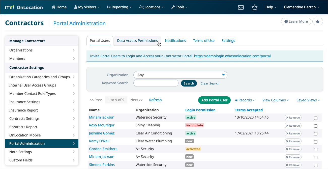Click the Search button
Viewport: 328px width, 169px height.
[x=189, y=83]
